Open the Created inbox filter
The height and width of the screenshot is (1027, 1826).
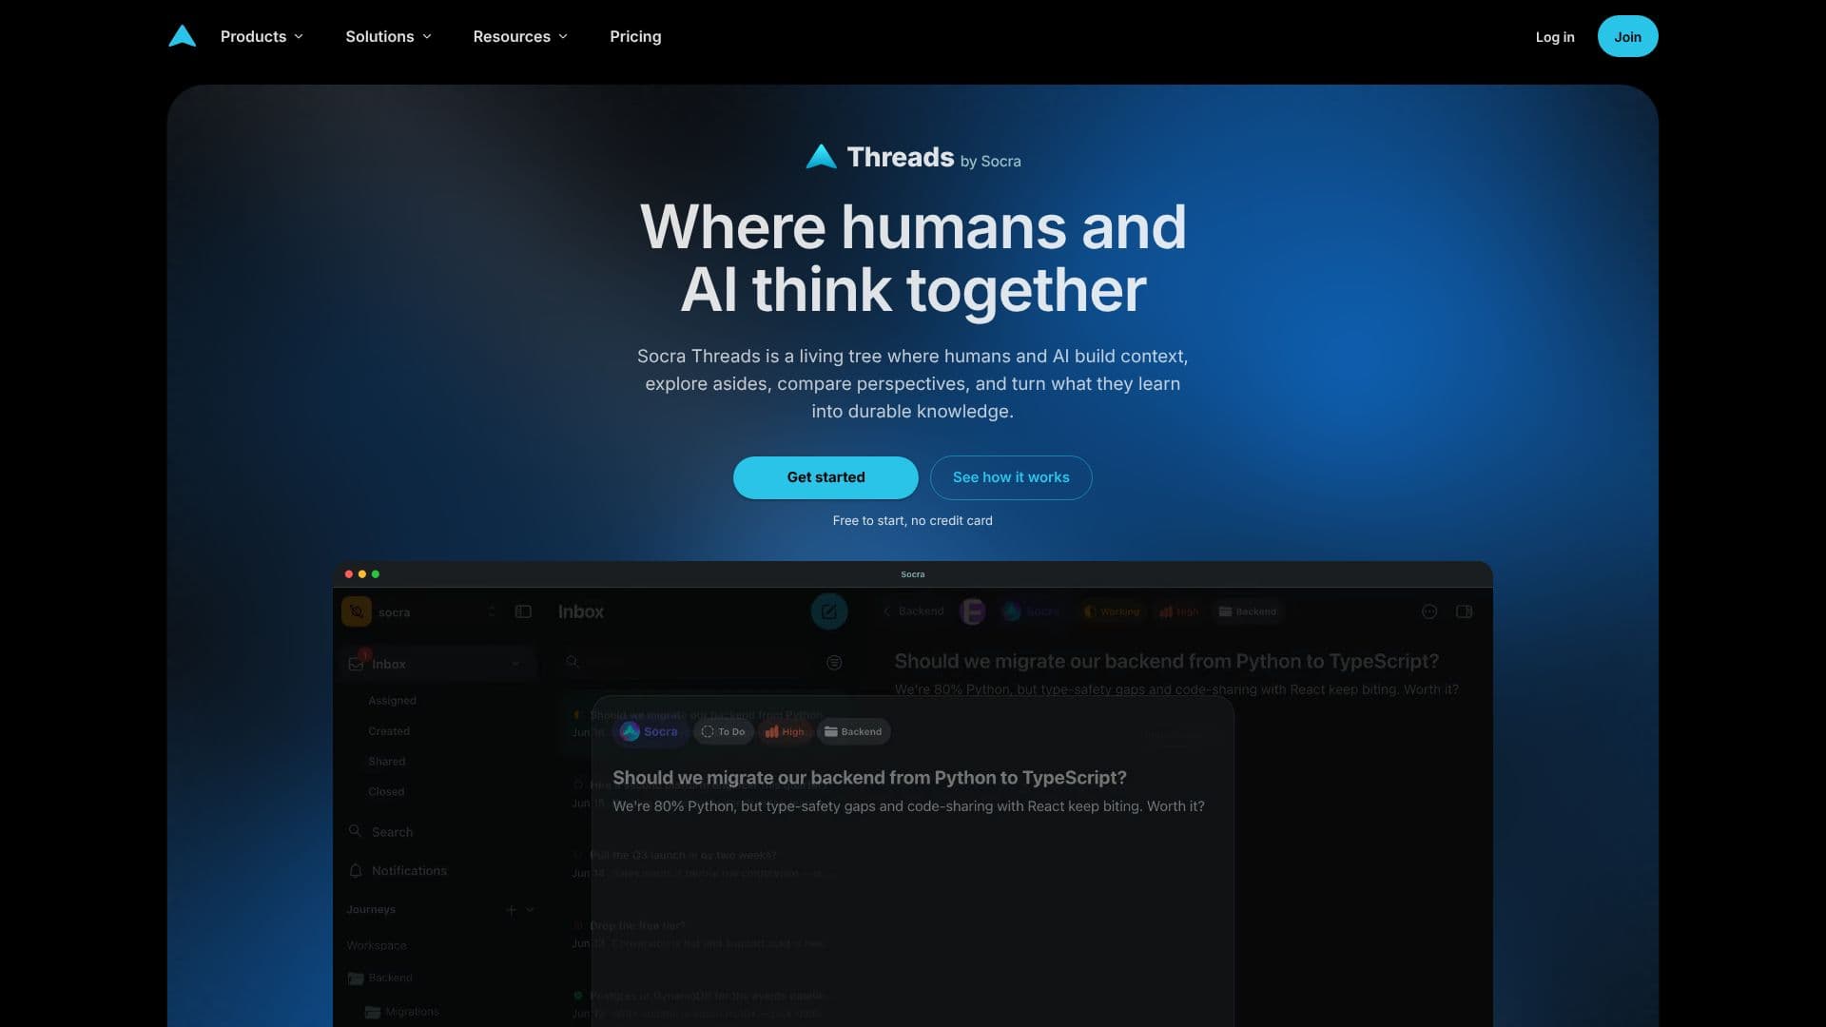[389, 731]
